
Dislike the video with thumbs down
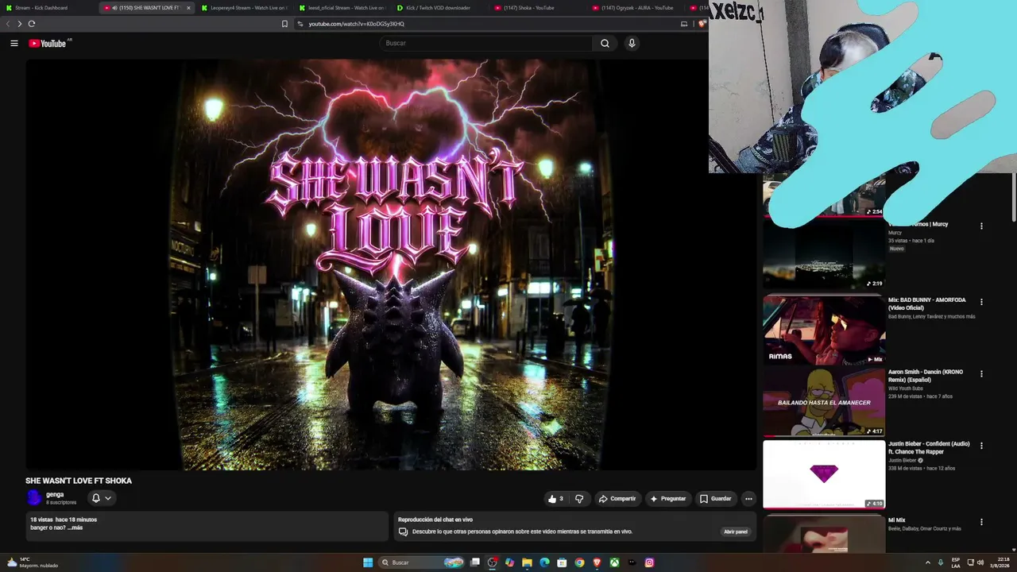pos(579,499)
